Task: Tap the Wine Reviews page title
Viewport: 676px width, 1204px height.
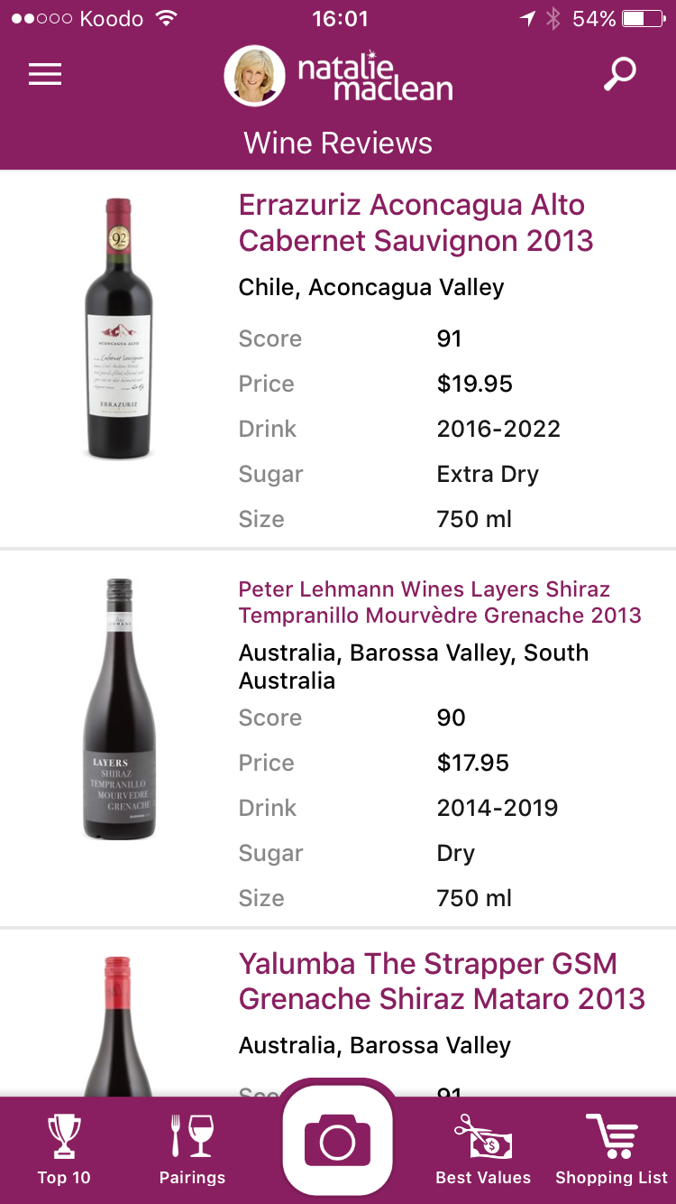Action: 338,143
